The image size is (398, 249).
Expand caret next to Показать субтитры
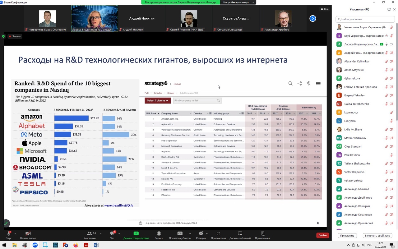tap(190, 233)
